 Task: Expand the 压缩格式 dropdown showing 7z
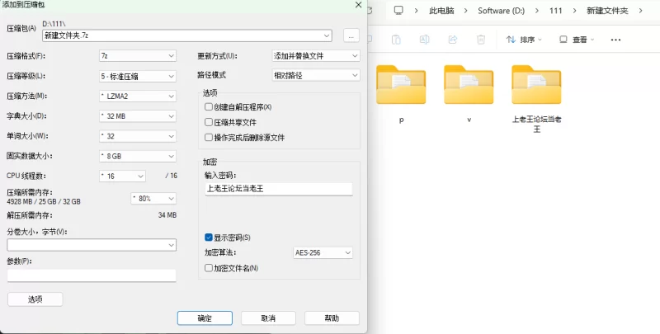coord(137,55)
